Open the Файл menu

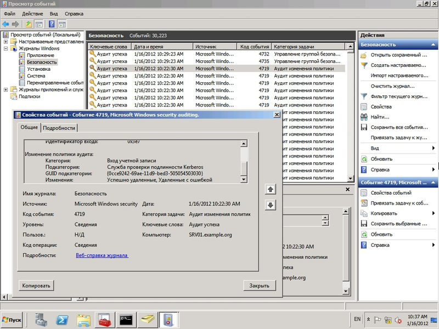click(x=9, y=14)
